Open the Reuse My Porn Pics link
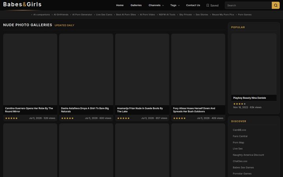 click(x=223, y=15)
